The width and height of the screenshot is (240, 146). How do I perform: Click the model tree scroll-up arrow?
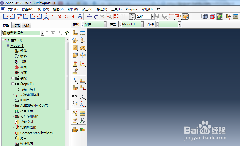pos(67,40)
